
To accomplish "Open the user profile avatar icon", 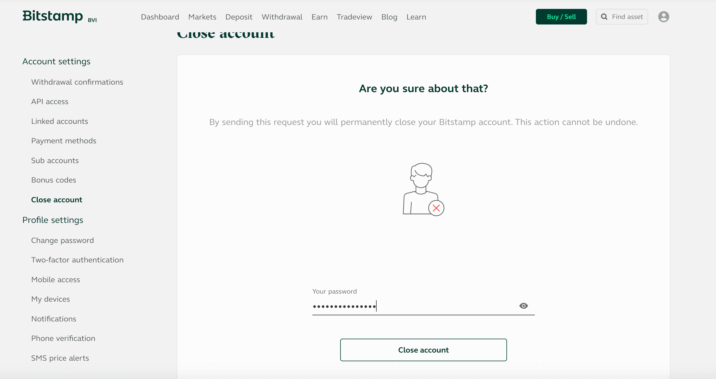I will [663, 17].
